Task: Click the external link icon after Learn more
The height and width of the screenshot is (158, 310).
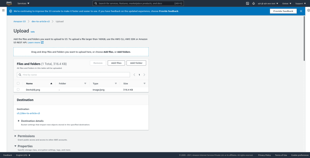Action: click(x=42, y=42)
